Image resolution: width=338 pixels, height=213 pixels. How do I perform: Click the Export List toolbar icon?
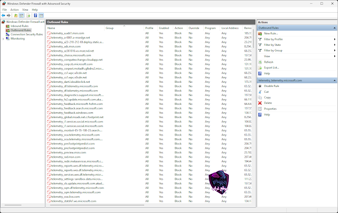28,15
